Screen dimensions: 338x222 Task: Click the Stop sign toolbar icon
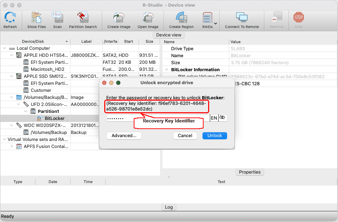tap(299, 17)
